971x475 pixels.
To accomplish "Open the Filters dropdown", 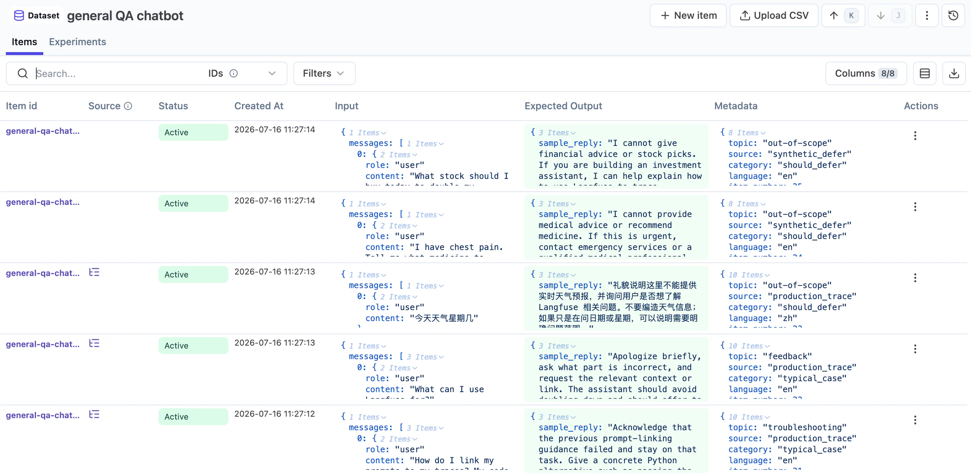I will pos(324,73).
